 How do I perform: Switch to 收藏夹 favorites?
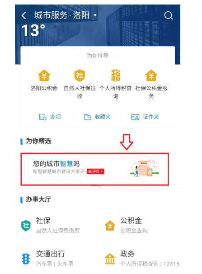click(97, 117)
